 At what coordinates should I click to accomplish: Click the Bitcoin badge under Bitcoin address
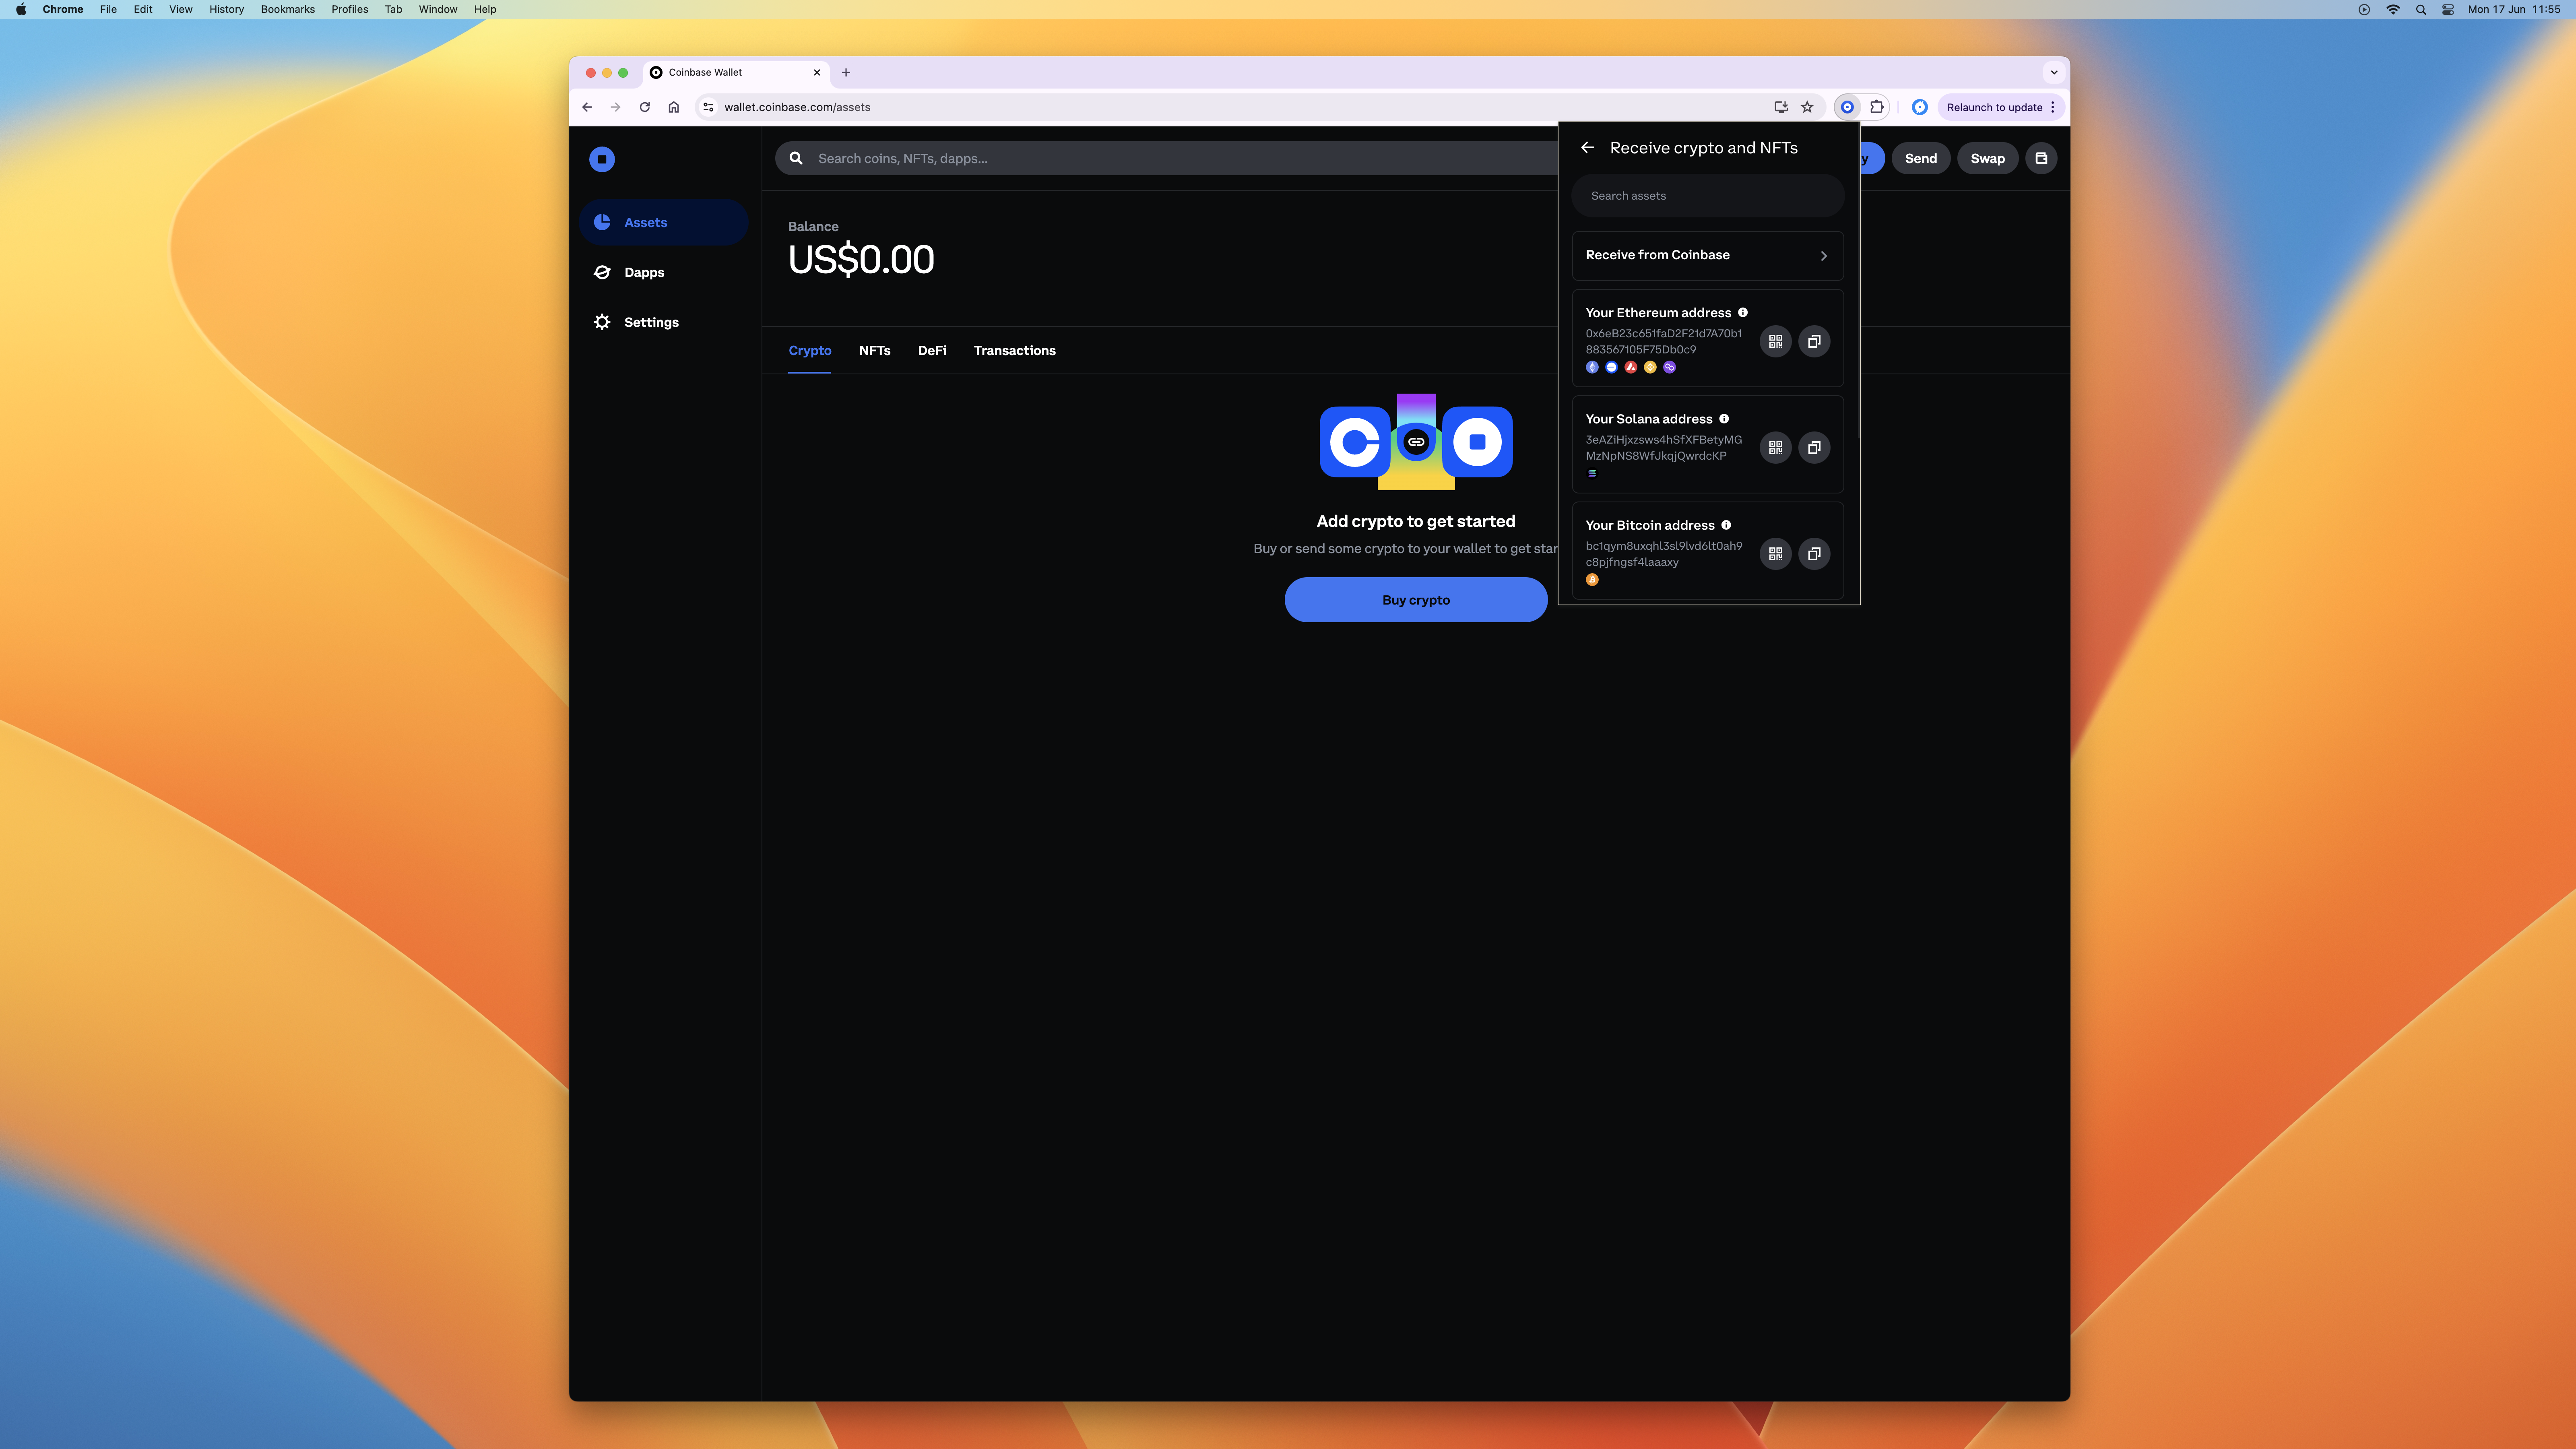(1592, 580)
